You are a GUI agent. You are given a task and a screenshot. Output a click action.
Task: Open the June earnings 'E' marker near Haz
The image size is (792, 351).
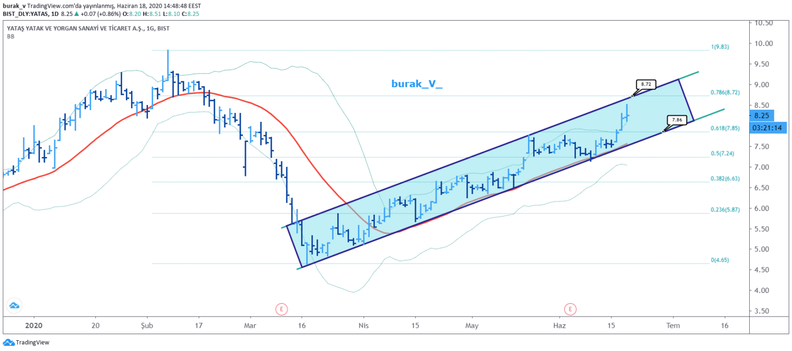point(570,309)
